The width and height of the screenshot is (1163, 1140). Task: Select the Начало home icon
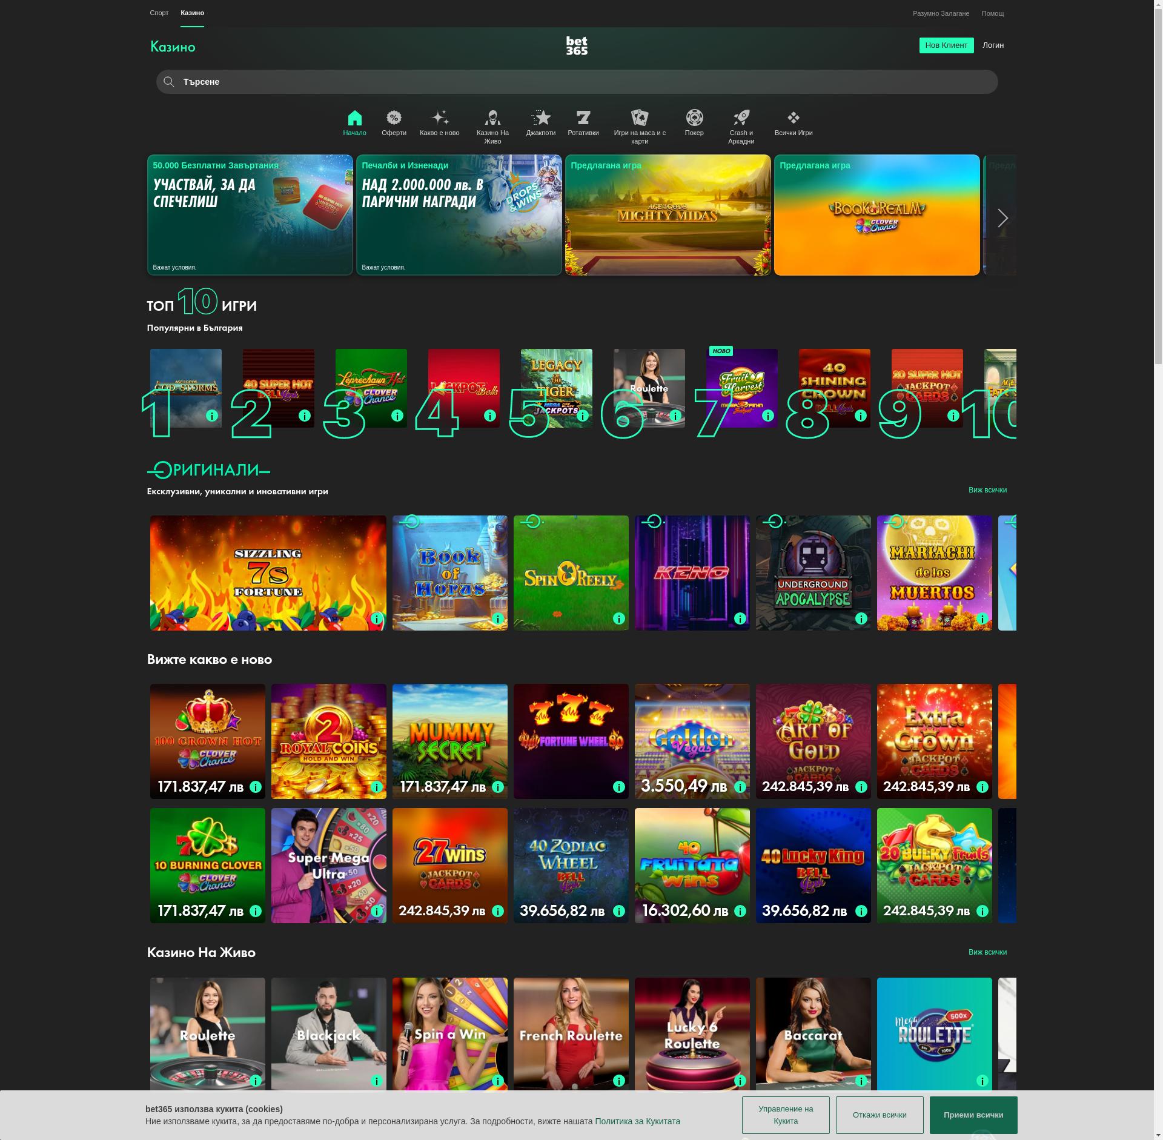pyautogui.click(x=355, y=119)
